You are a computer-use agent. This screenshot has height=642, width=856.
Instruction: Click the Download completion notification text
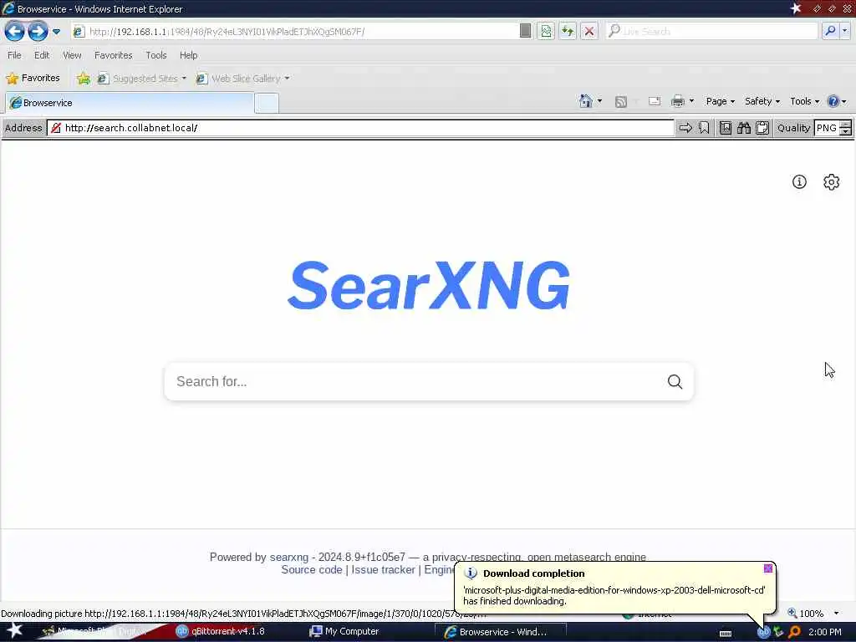pyautogui.click(x=614, y=595)
